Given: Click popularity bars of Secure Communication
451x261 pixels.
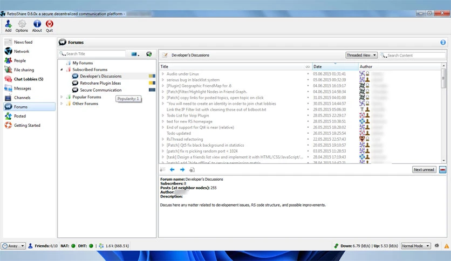Looking at the screenshot, I should coord(152,90).
